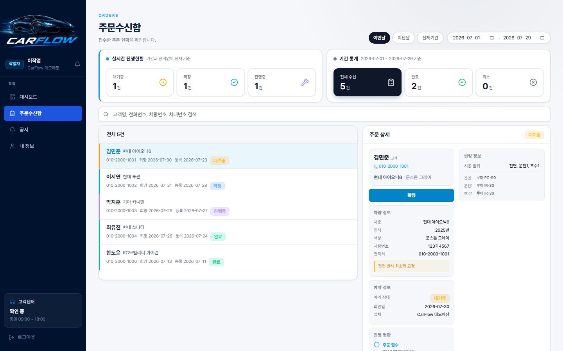Click the 완료 2건 card
Image resolution: width=563 pixels, height=351 pixels.
[x=439, y=82]
